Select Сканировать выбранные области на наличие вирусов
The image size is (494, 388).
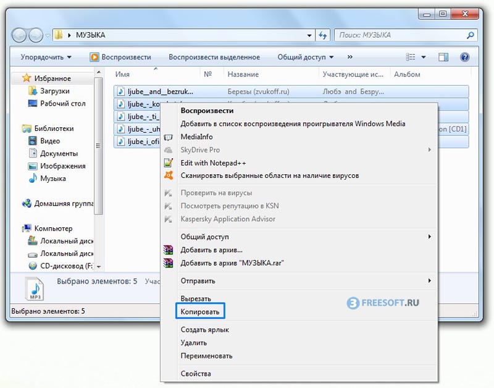[x=270, y=175]
